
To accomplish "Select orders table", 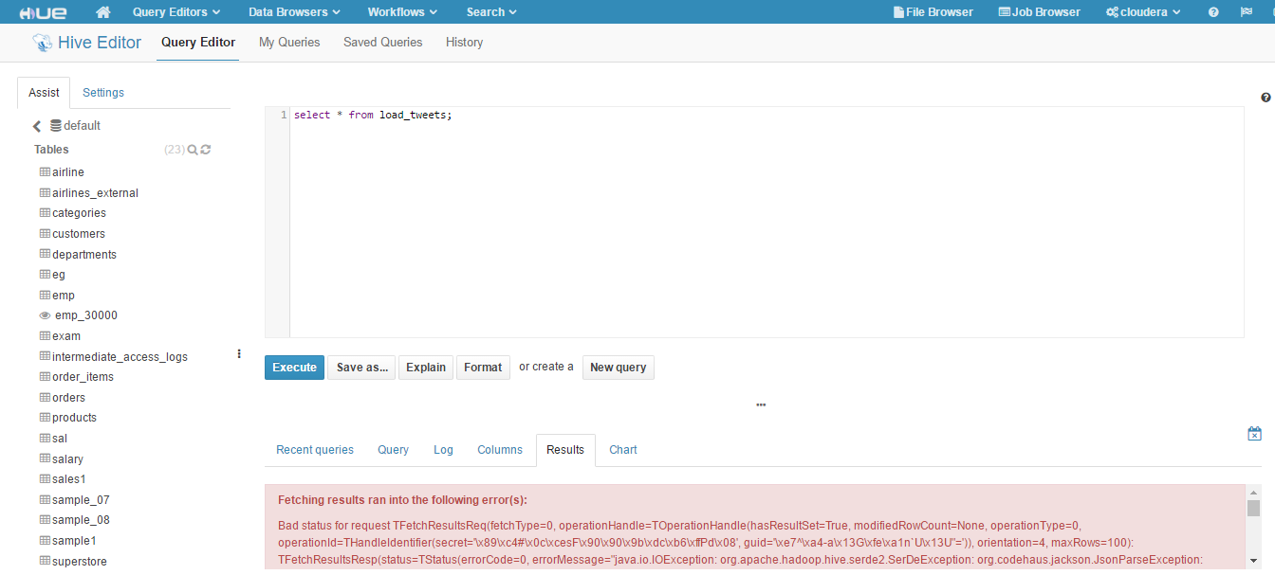I will click(68, 398).
